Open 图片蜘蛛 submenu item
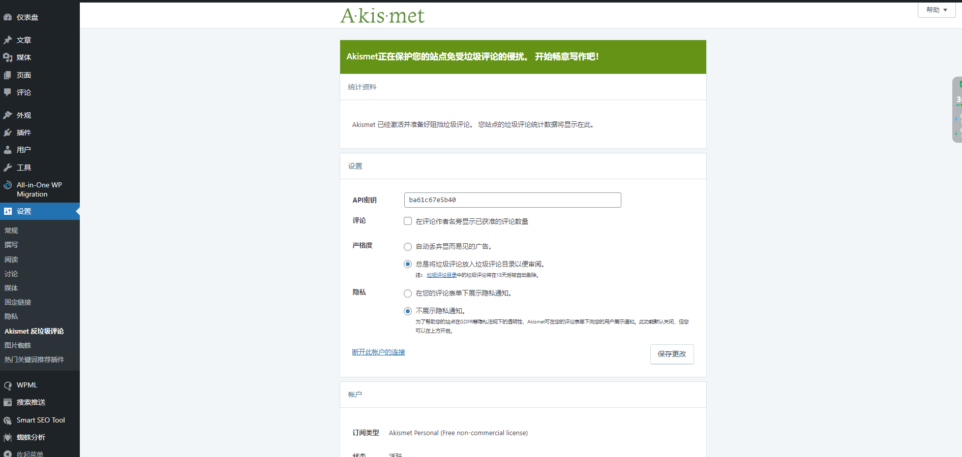Image resolution: width=962 pixels, height=457 pixels. click(18, 345)
